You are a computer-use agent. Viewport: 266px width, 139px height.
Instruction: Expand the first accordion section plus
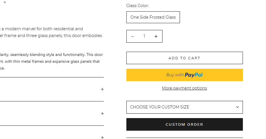pyautogui.click(x=102, y=89)
